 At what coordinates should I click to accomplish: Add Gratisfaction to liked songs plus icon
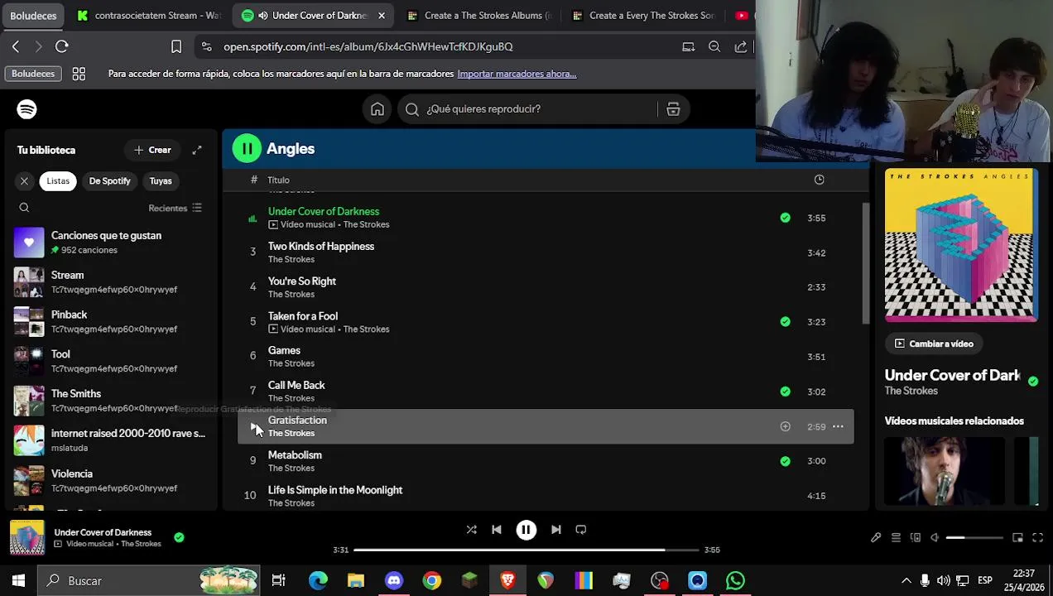point(786,426)
